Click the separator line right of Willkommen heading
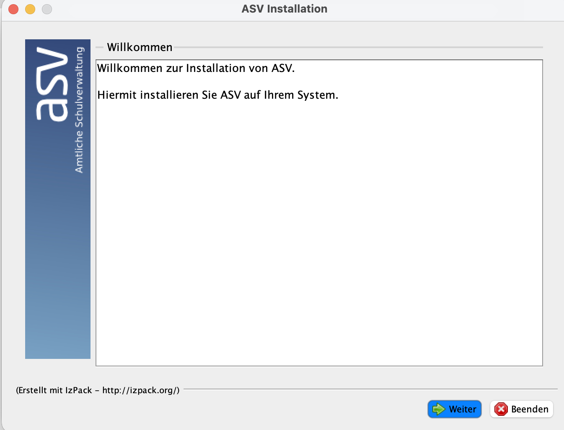The image size is (564, 430). click(356, 47)
